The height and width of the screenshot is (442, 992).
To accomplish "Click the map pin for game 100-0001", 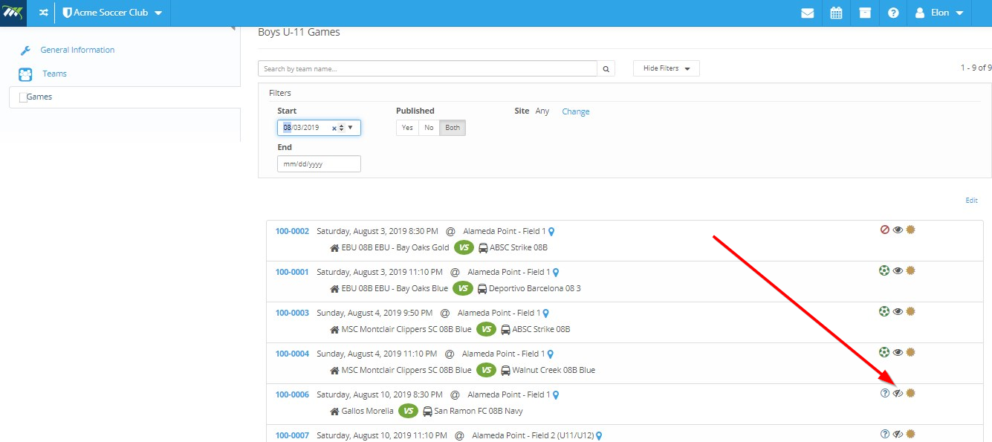I will 556,273.
